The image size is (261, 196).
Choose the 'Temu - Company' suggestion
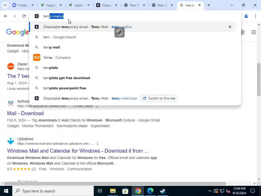(x=133, y=57)
